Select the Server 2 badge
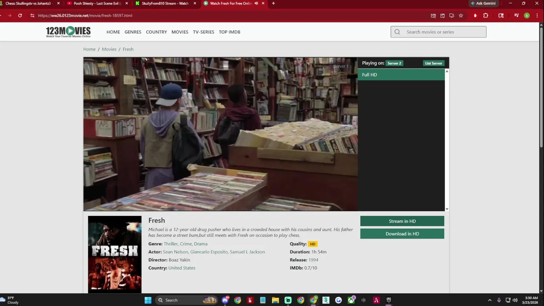This screenshot has height=306, width=544. (x=394, y=63)
